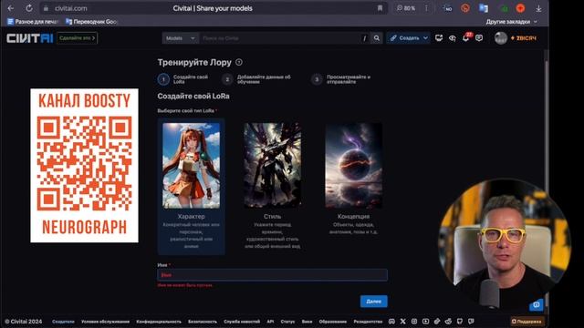584x328 pixels.
Task: Open the Разное для печати bookmark
Action: coord(33,22)
